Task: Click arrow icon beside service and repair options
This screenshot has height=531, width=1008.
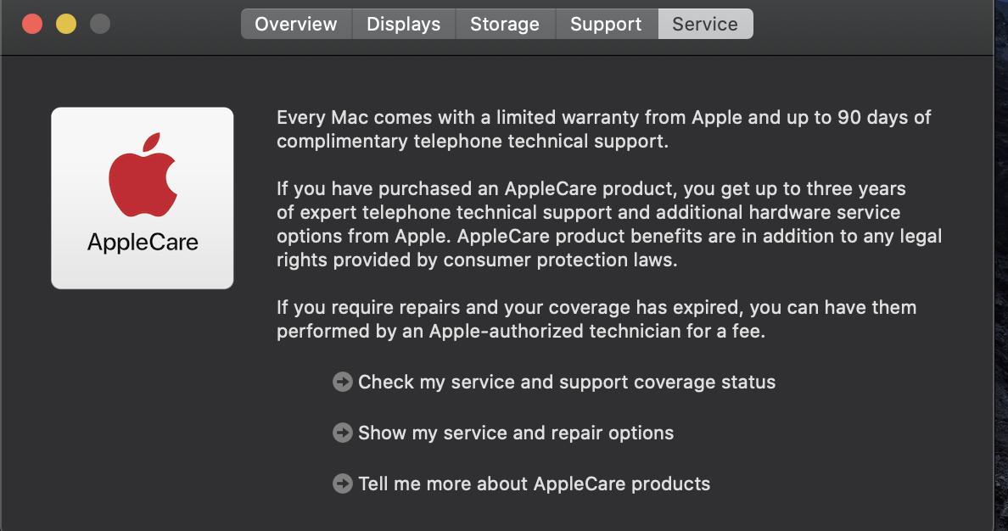Action: click(342, 433)
